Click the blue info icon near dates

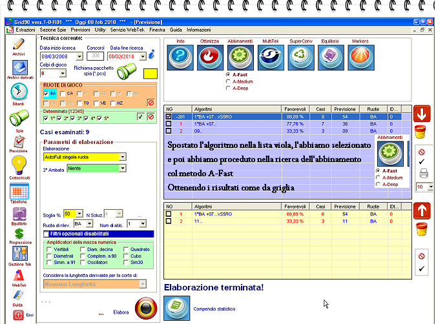click(x=152, y=54)
